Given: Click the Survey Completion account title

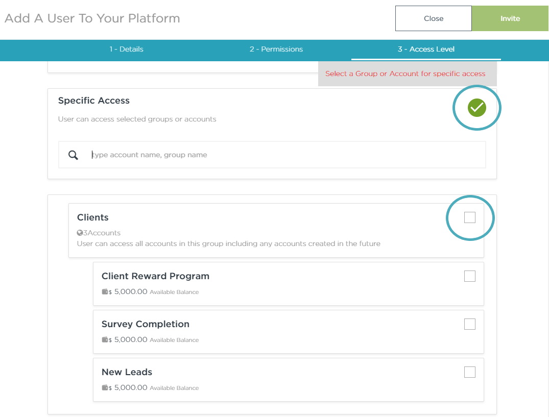Looking at the screenshot, I should (145, 324).
